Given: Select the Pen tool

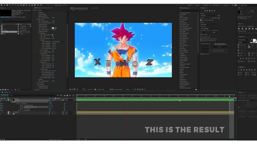Looking at the screenshot, I should 24,5.
